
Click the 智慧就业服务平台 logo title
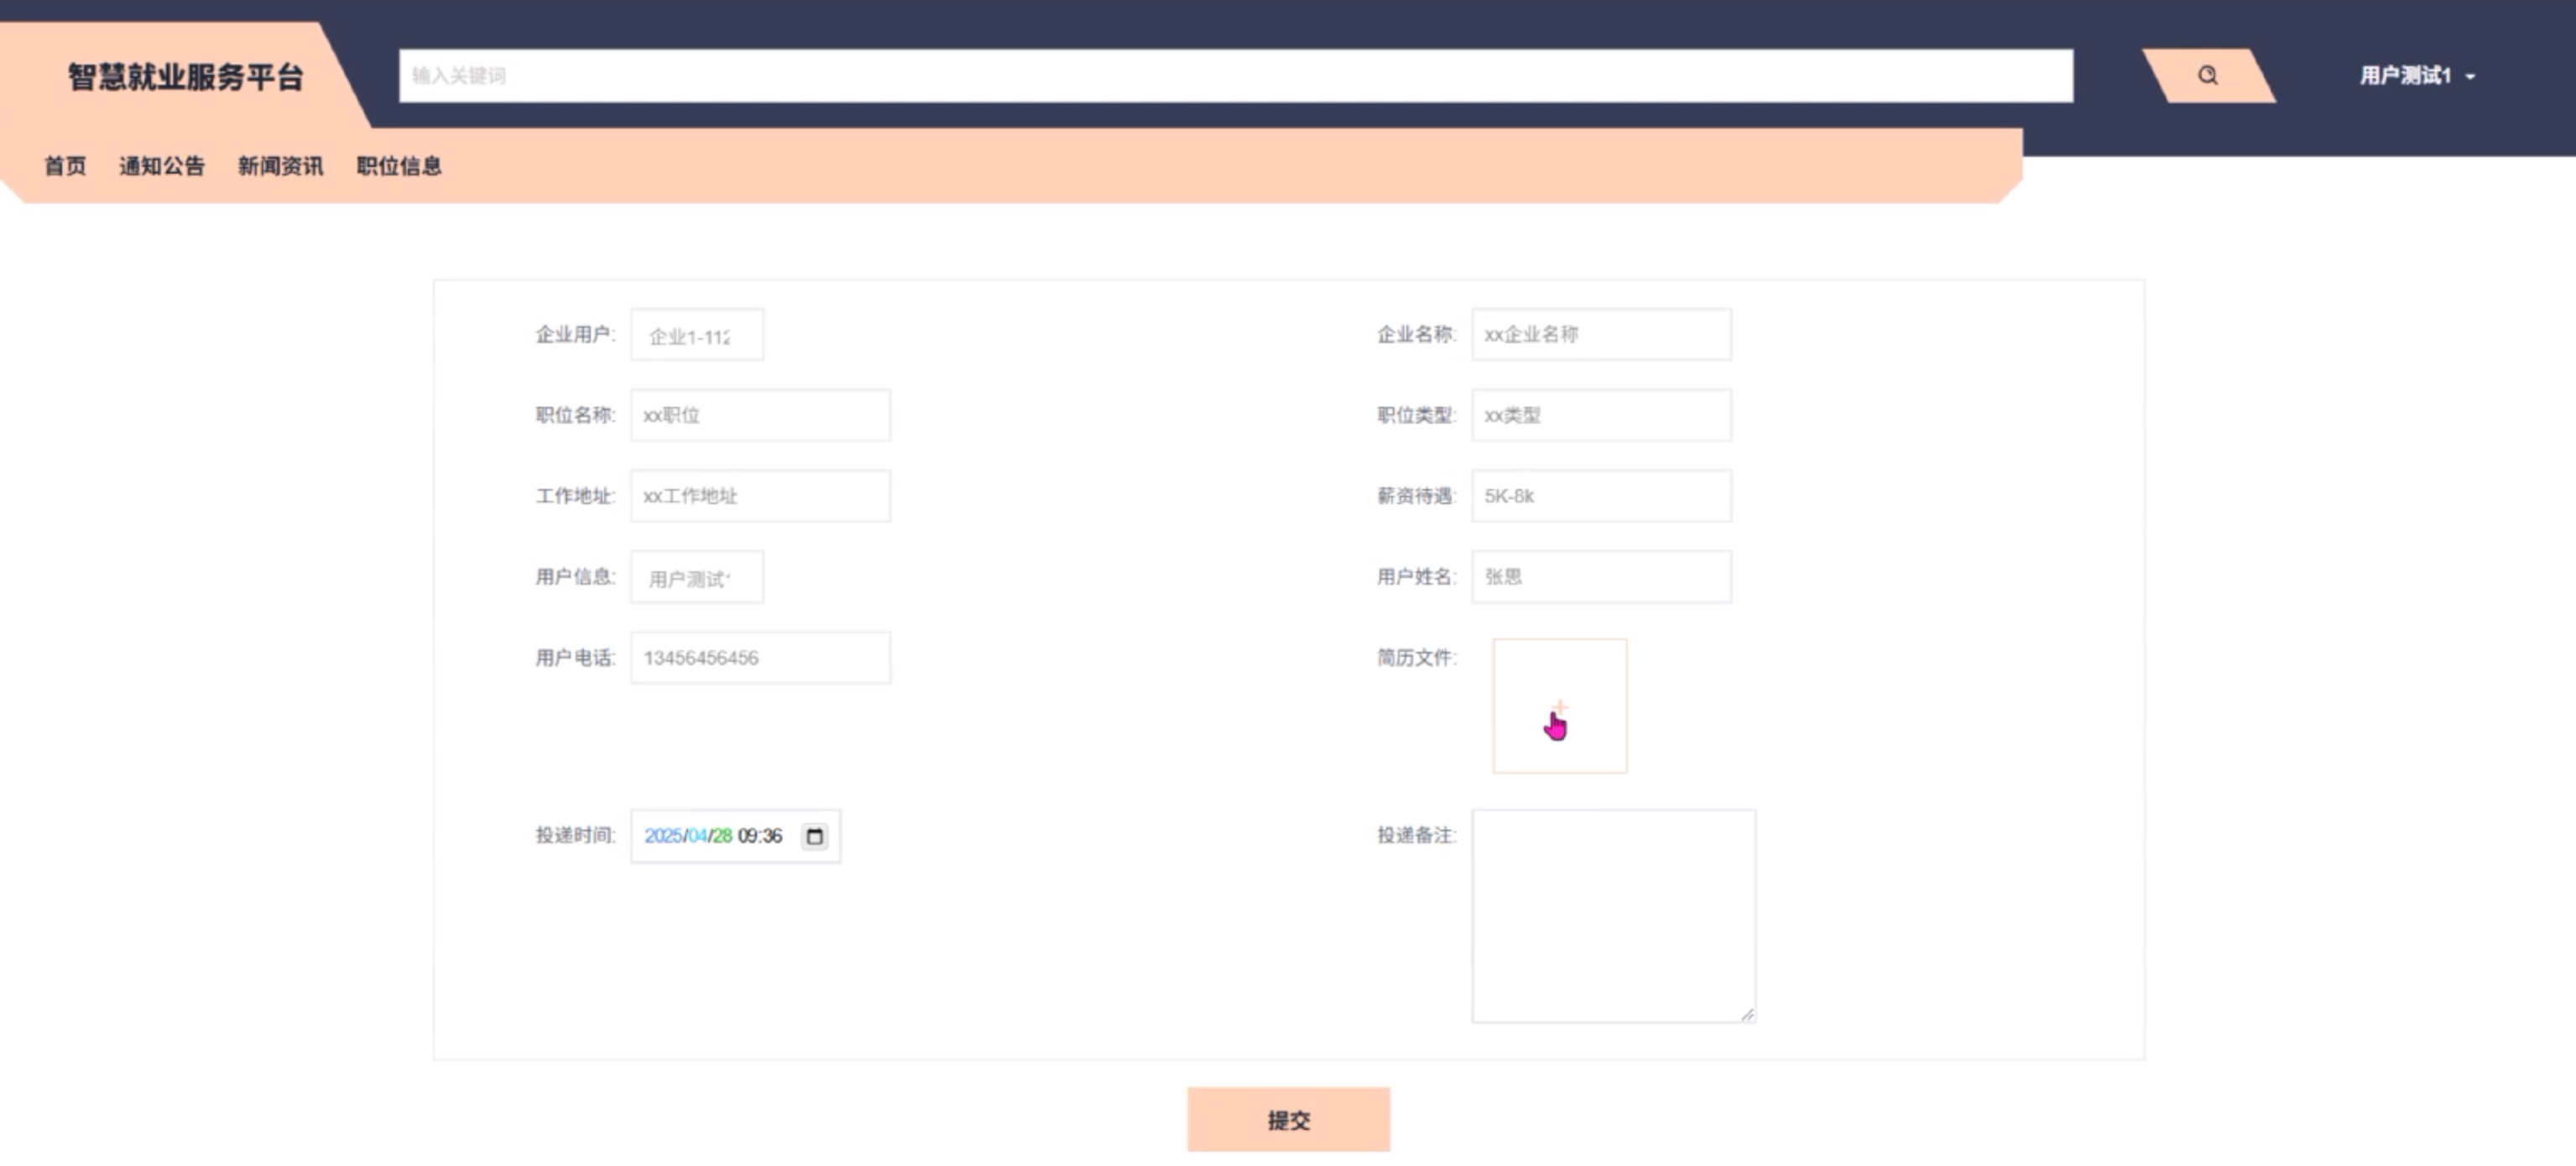(x=185, y=77)
